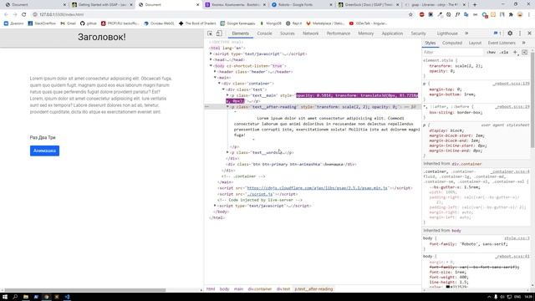Switch to the Layout tab
Viewport: 535px width, 301px height.
coord(475,43)
